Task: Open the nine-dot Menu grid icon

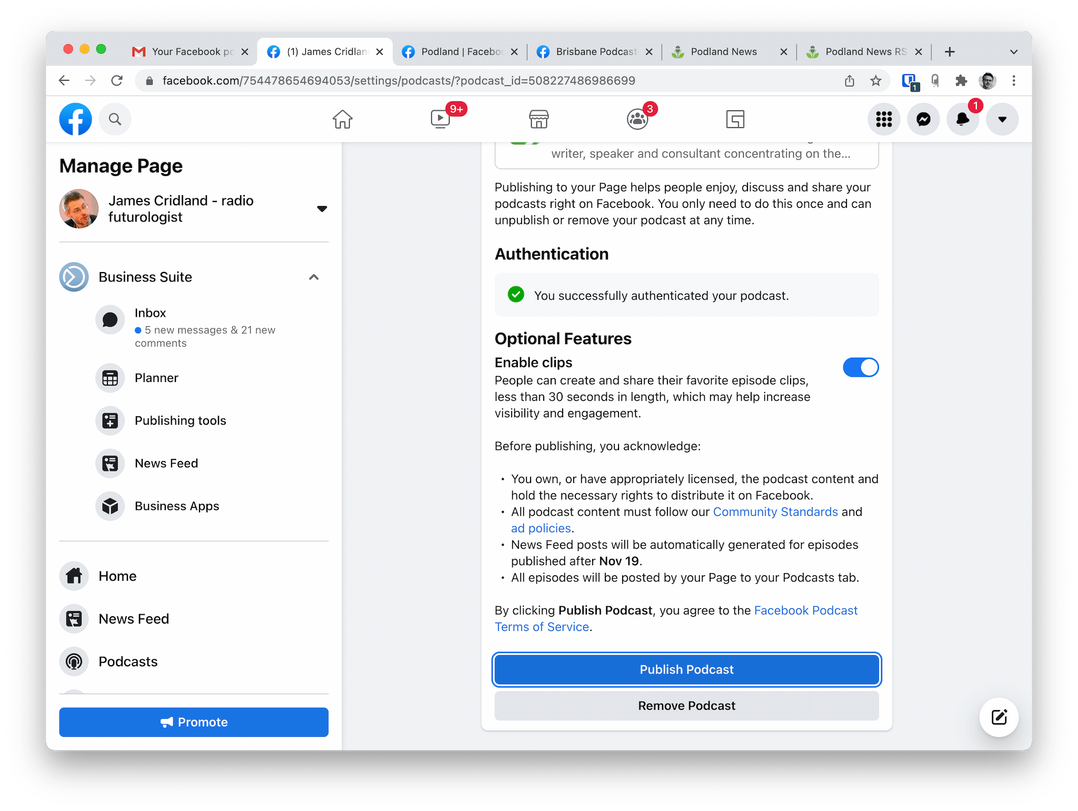Action: (884, 119)
